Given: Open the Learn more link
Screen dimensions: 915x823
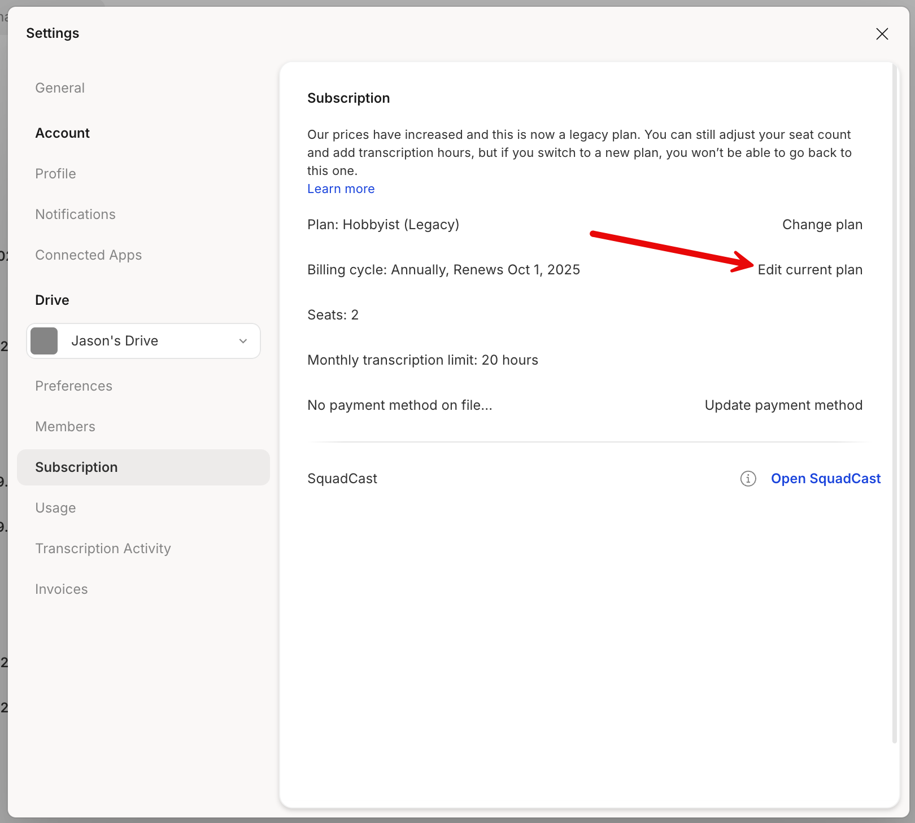Looking at the screenshot, I should pyautogui.click(x=341, y=189).
